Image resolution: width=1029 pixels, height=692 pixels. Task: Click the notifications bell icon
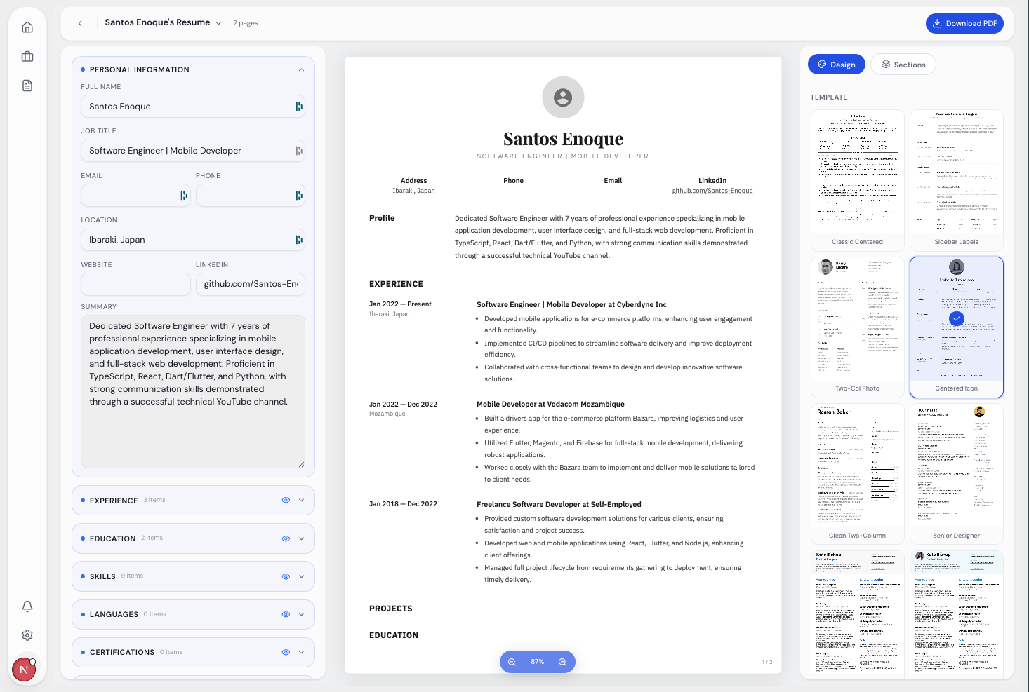click(27, 606)
